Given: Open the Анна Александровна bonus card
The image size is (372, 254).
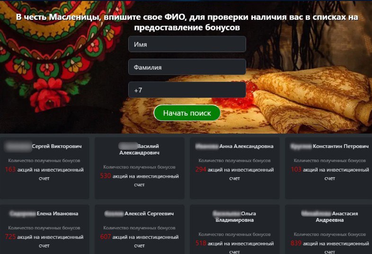Looking at the screenshot, I should tap(235, 168).
